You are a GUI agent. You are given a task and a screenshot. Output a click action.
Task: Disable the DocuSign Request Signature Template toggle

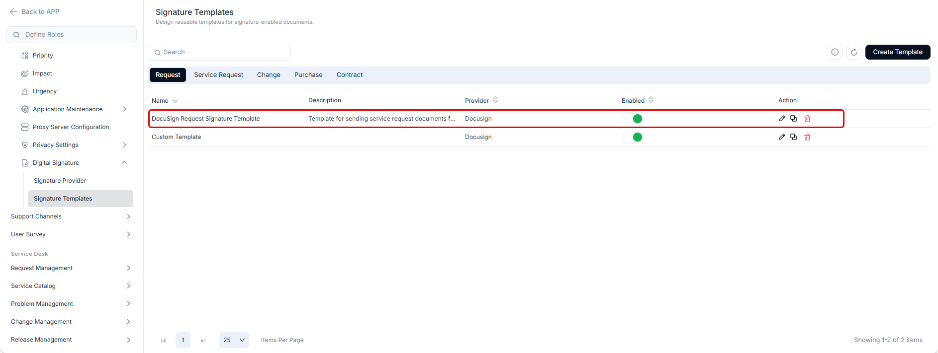[x=633, y=119]
